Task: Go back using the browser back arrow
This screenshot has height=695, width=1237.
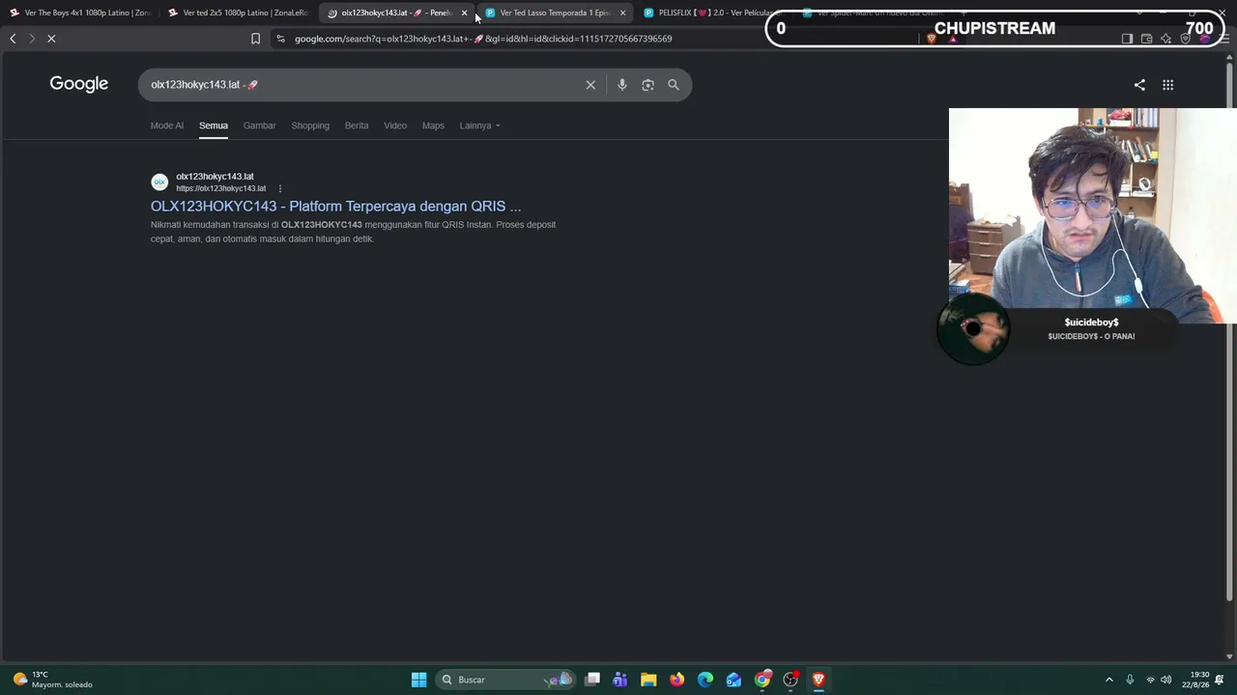Action: tap(13, 39)
